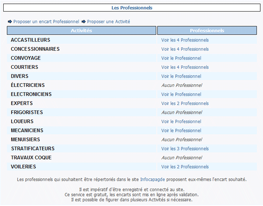
Task: See the professional listed under DIVERS
Action: [x=181, y=76]
